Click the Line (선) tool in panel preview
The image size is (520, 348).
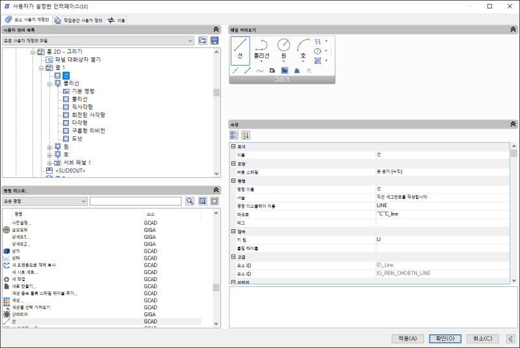(x=240, y=51)
